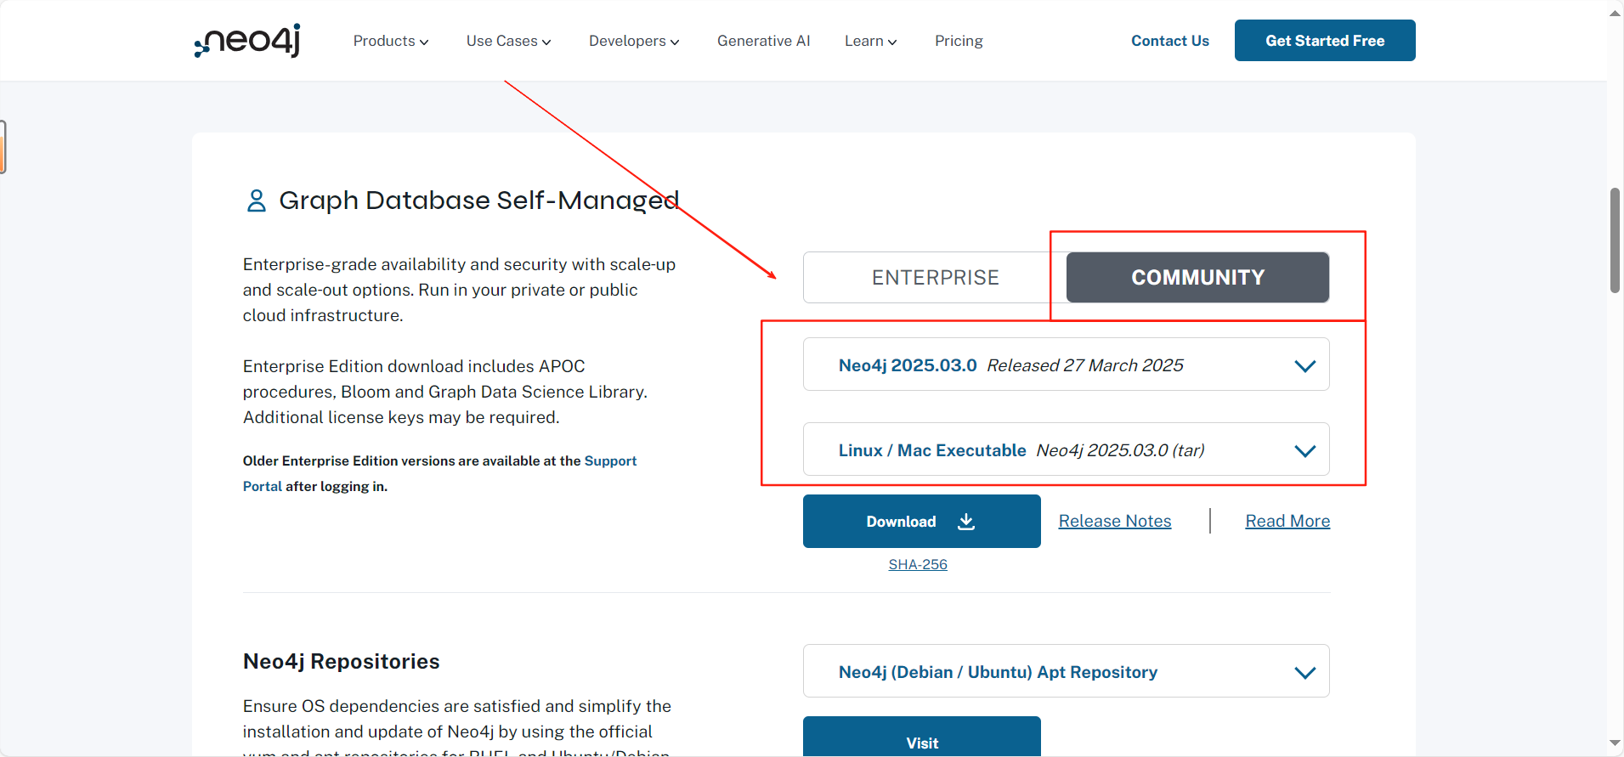Click the chevron next to Learn

tap(892, 42)
